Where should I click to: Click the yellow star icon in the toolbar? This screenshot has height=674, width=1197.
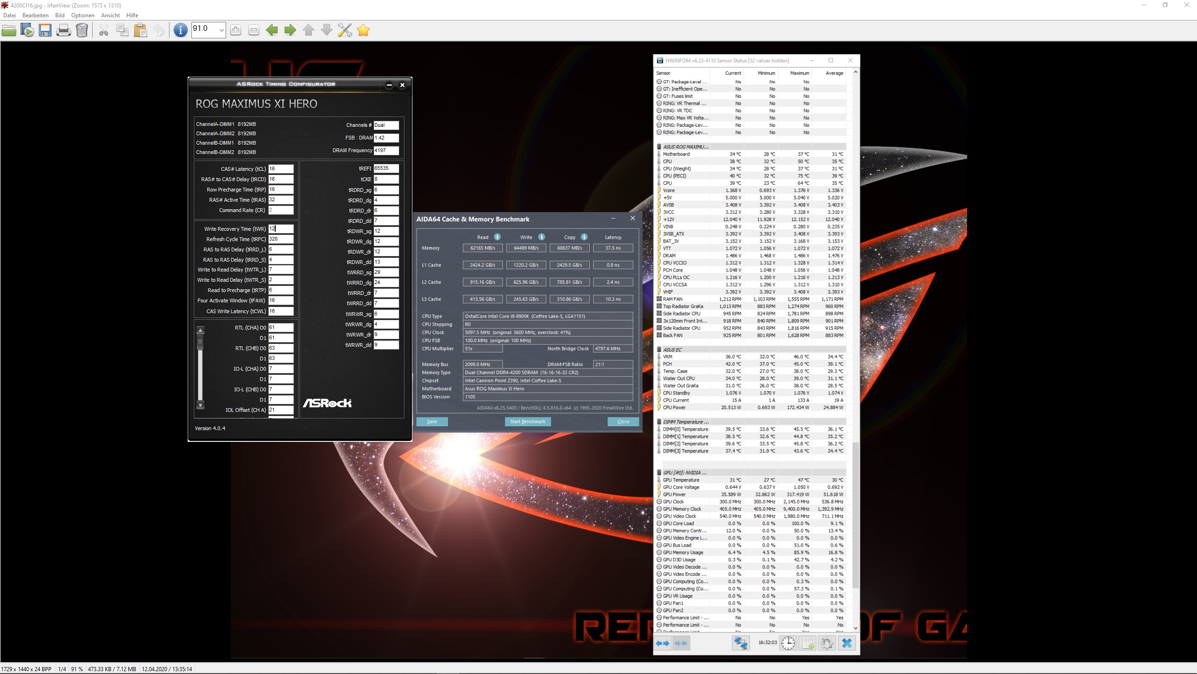coord(363,30)
